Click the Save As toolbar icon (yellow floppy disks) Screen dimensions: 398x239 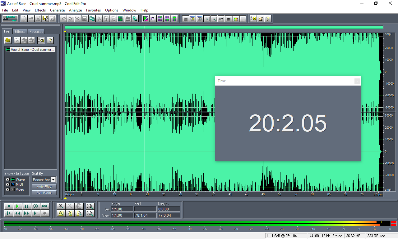point(45,19)
